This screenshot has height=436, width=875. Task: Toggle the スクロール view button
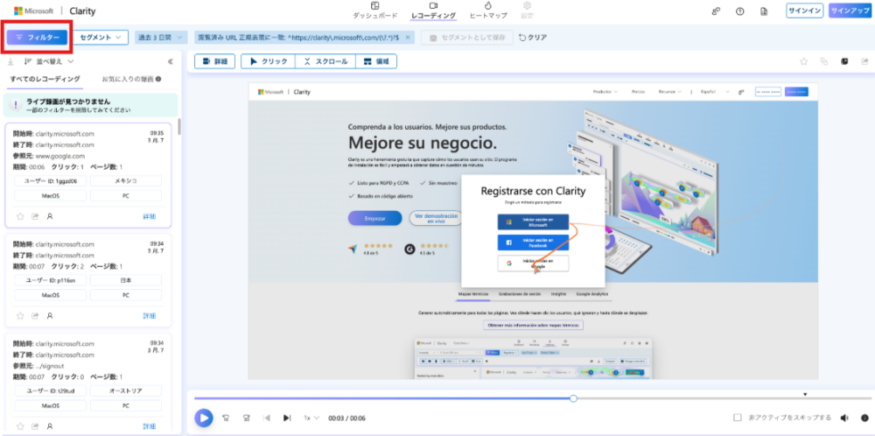pyautogui.click(x=325, y=61)
